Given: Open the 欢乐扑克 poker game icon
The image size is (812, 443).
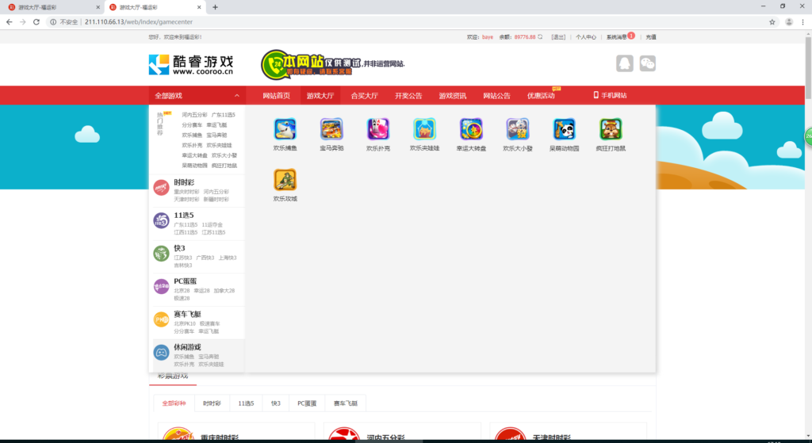Looking at the screenshot, I should pyautogui.click(x=377, y=129).
